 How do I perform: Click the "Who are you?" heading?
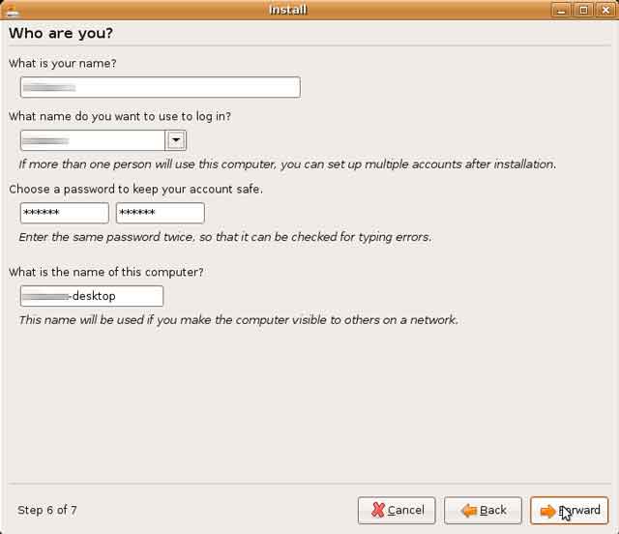coord(61,33)
